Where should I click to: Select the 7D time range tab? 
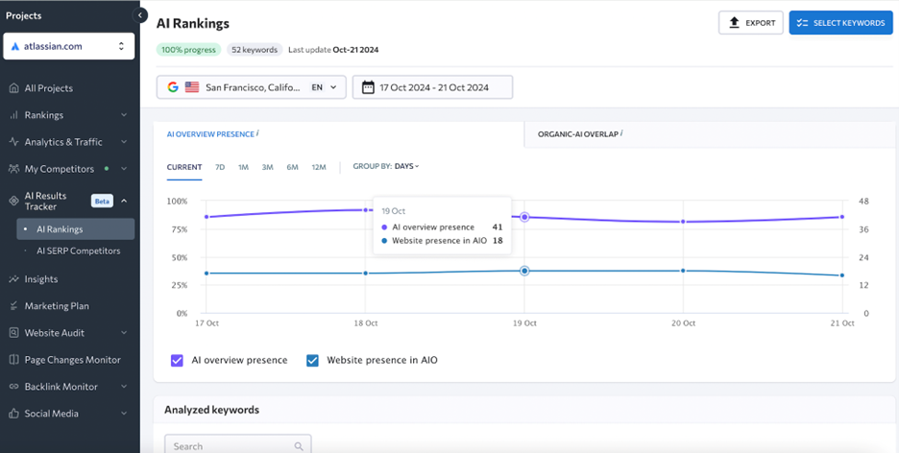pyautogui.click(x=220, y=167)
